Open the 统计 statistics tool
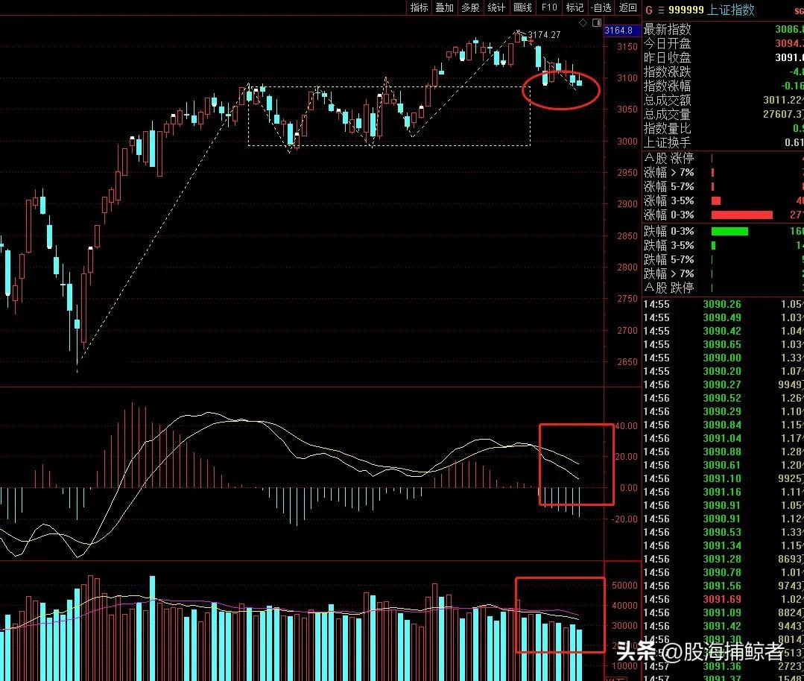Viewport: 804px width, 681px height. pos(496,7)
